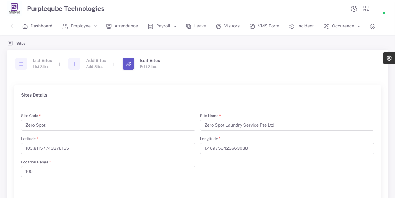Click the Sites Details heading

point(34,95)
